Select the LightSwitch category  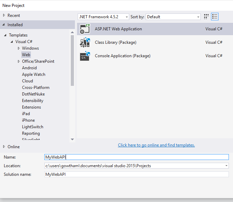tap(33, 127)
